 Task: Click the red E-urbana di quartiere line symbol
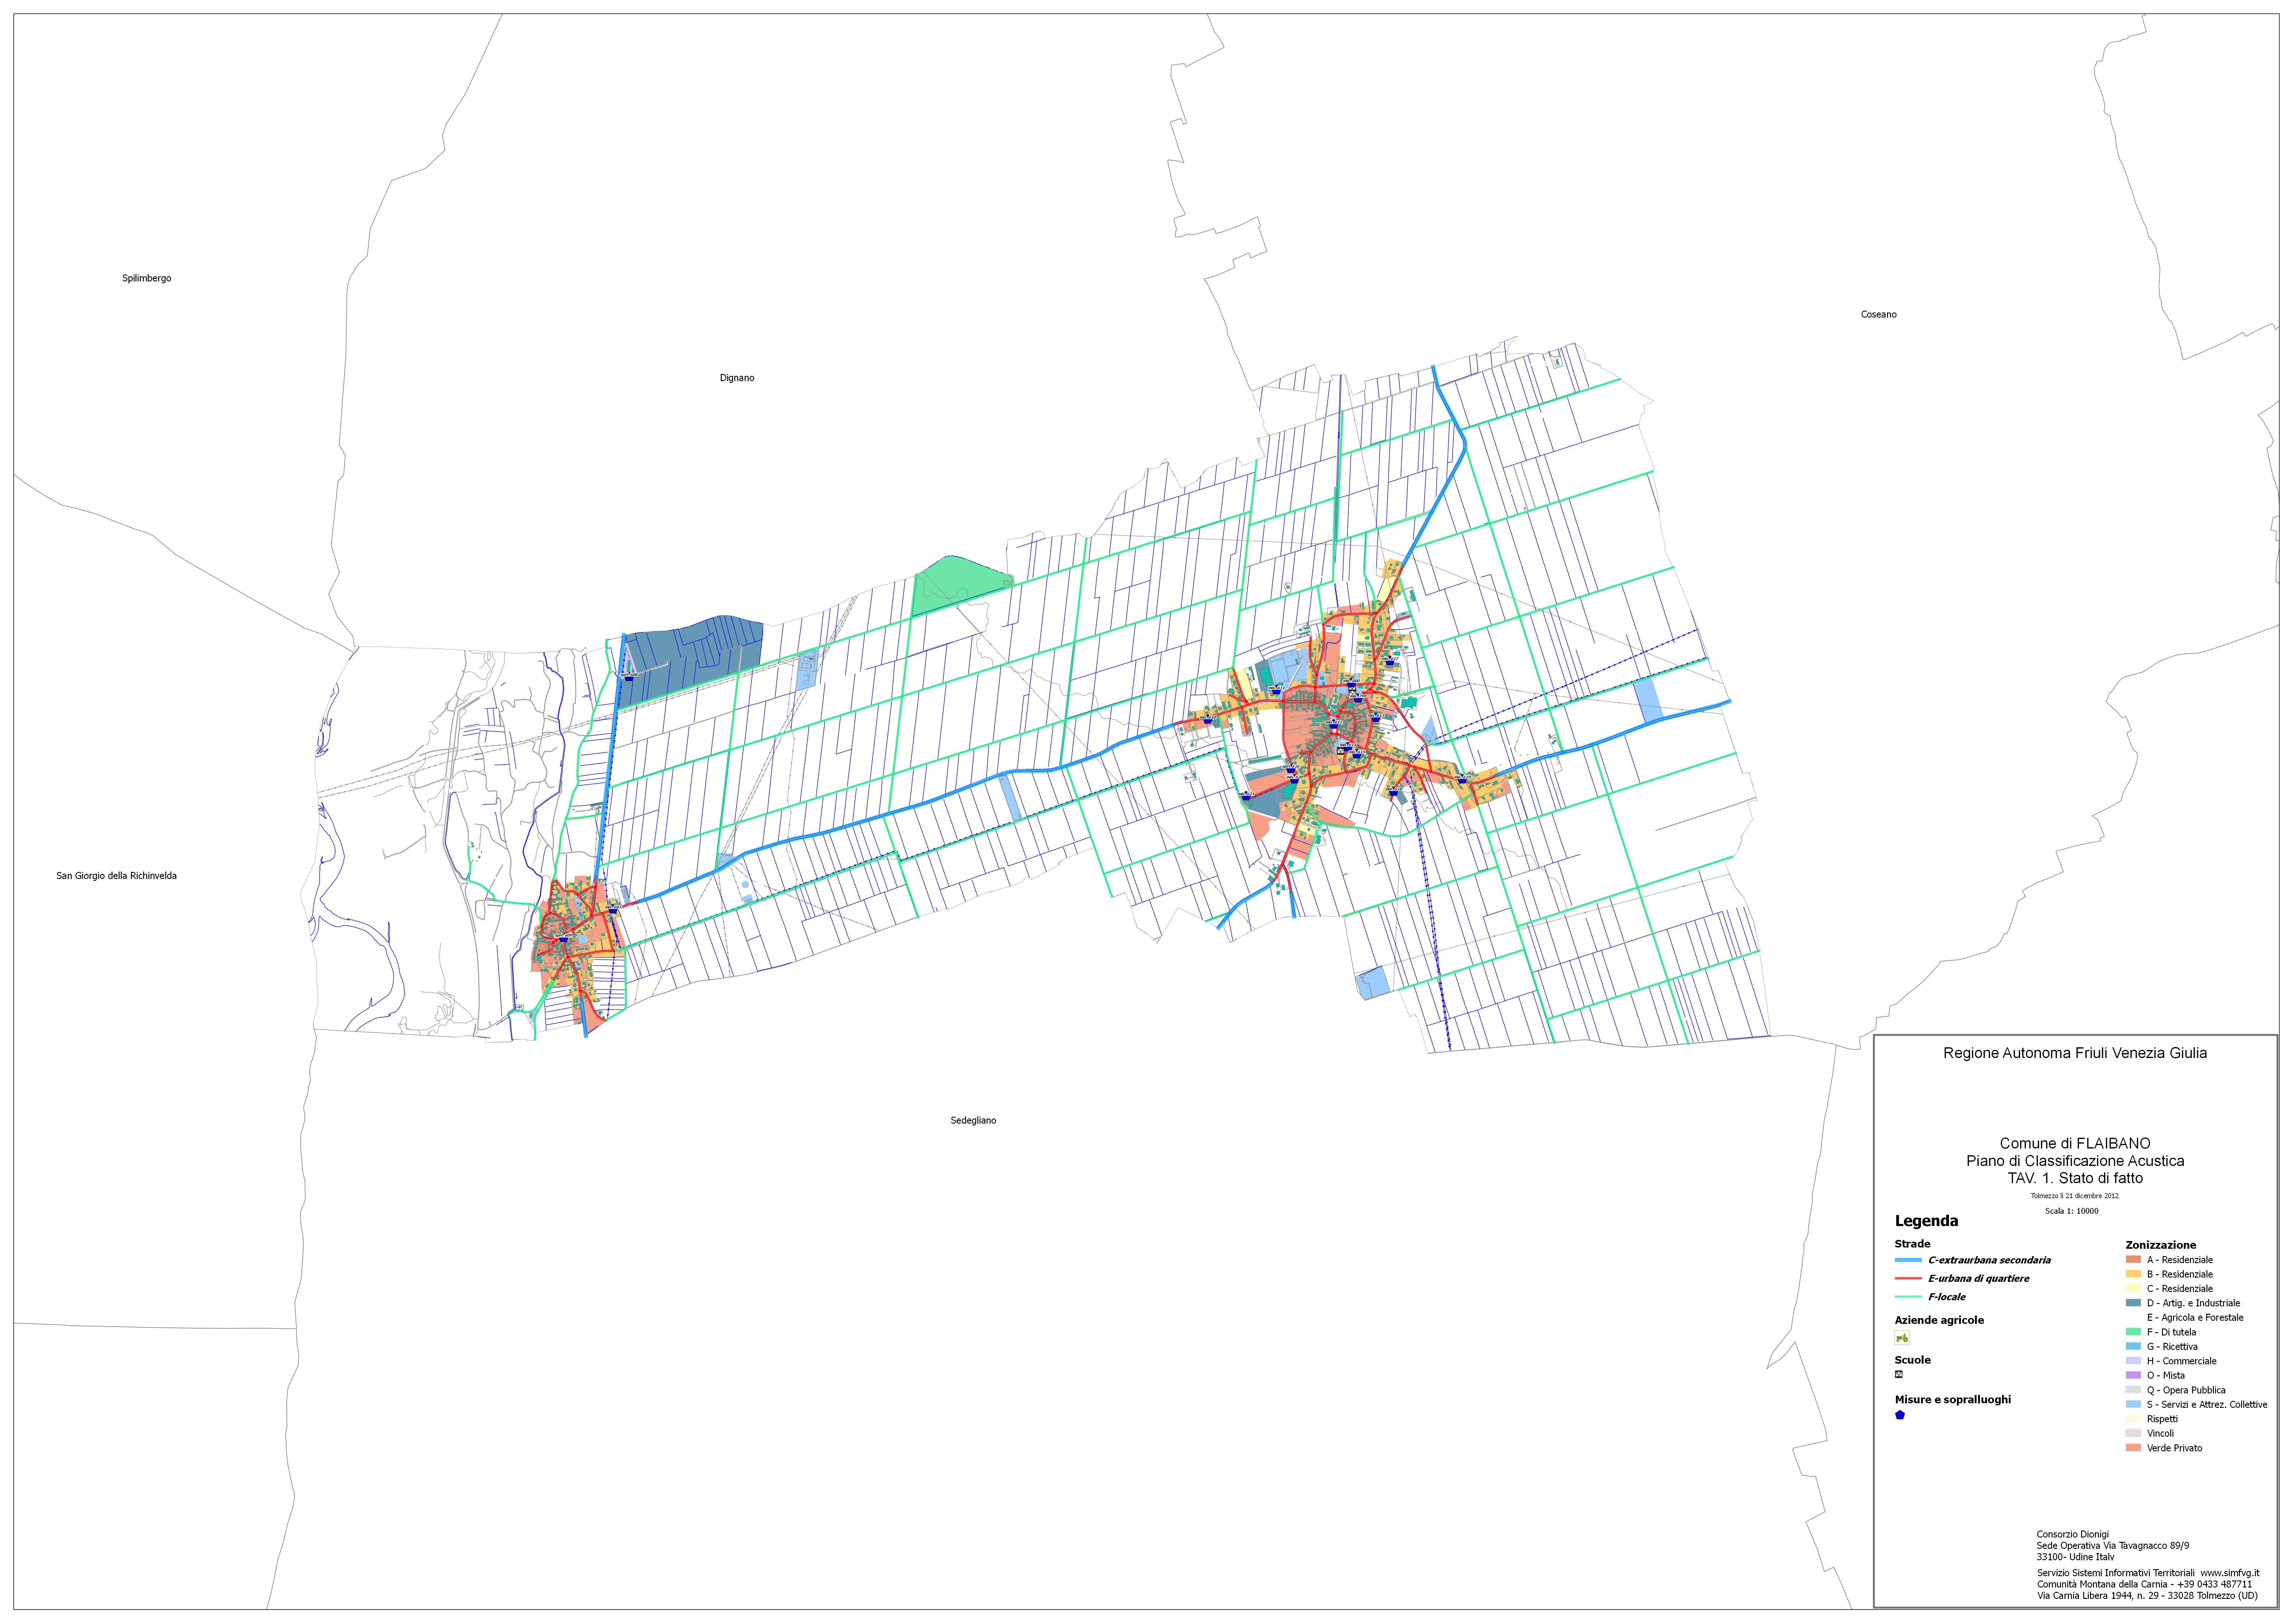coord(1908,1278)
